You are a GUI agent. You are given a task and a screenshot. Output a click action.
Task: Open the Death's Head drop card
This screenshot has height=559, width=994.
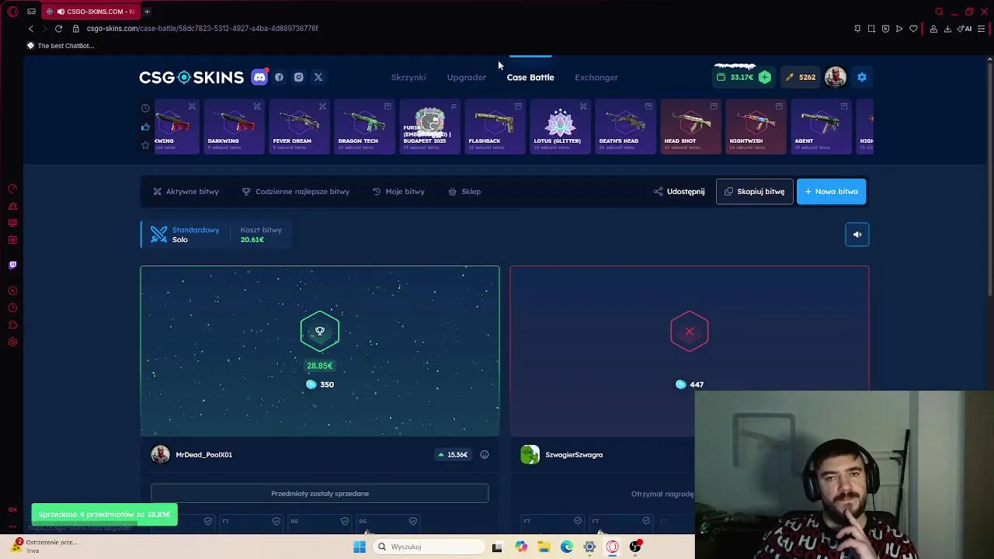point(624,127)
